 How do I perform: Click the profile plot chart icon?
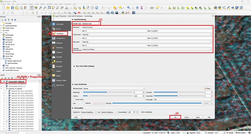click(128, 13)
